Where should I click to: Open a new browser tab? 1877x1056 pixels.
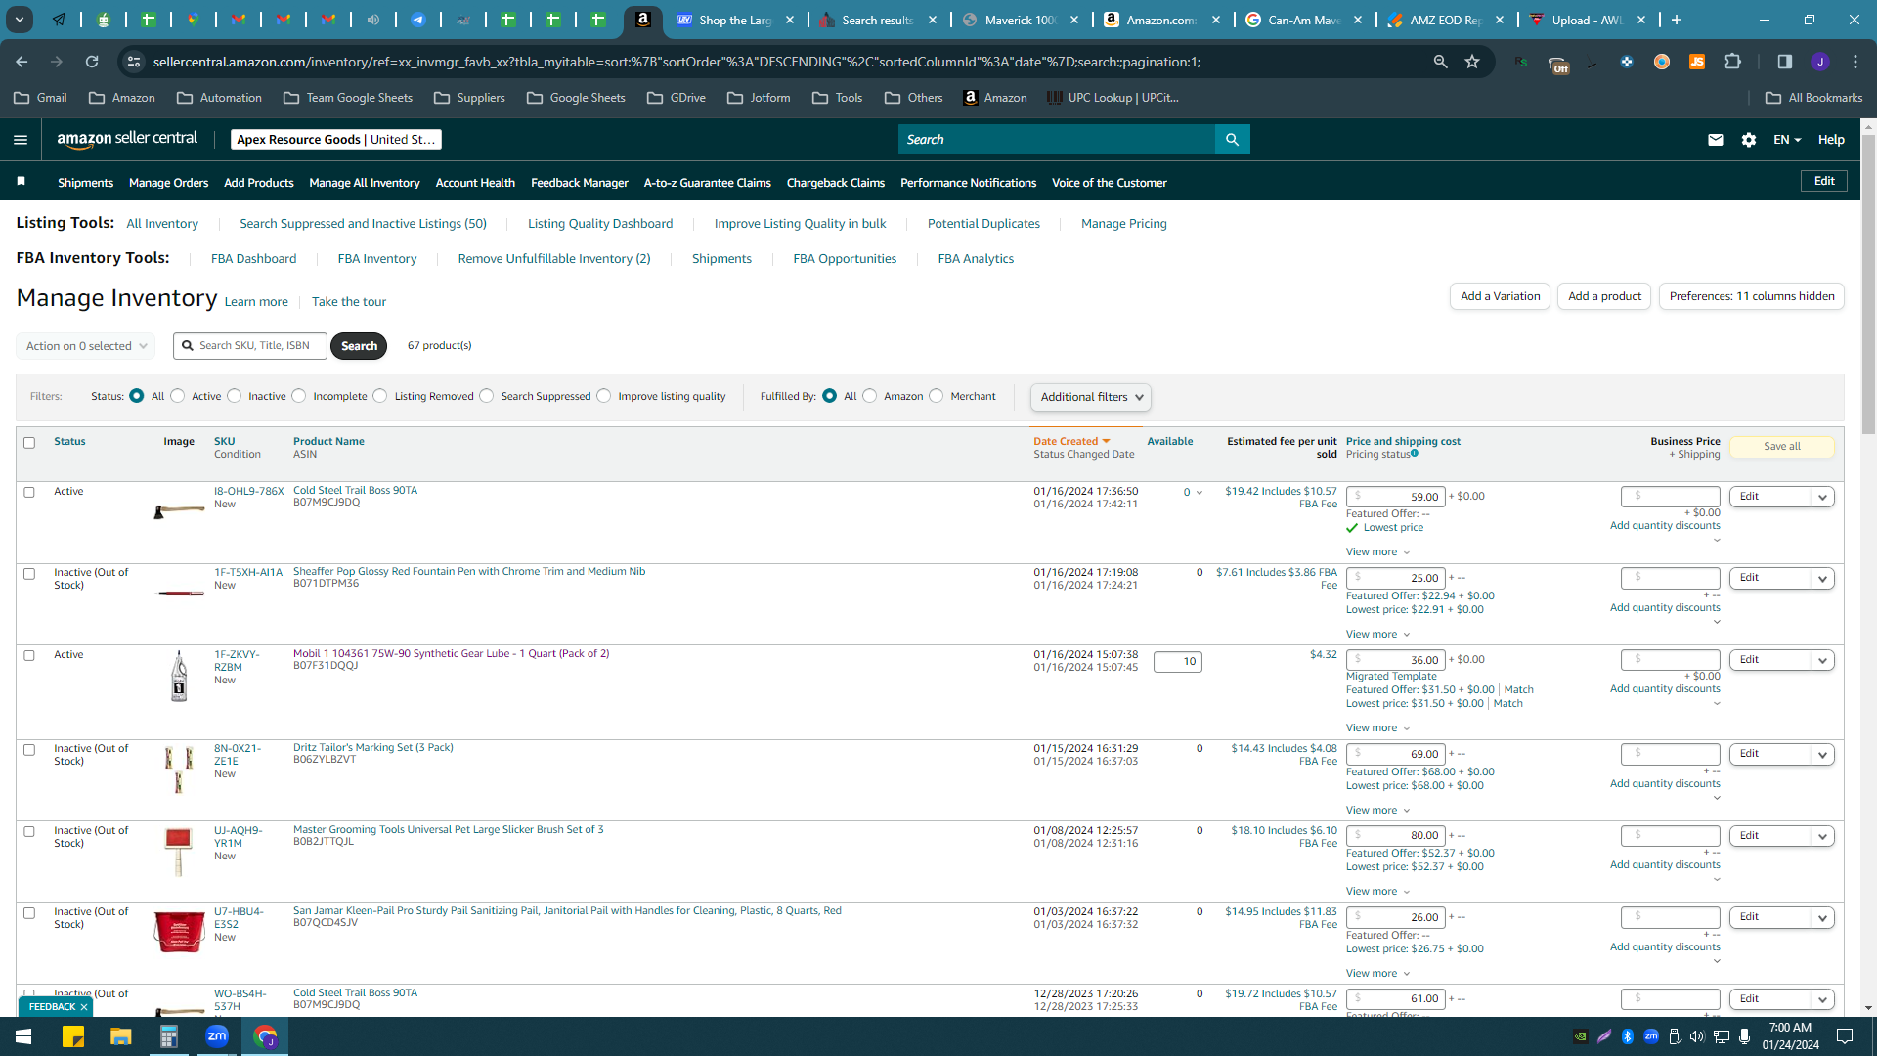tap(1677, 20)
